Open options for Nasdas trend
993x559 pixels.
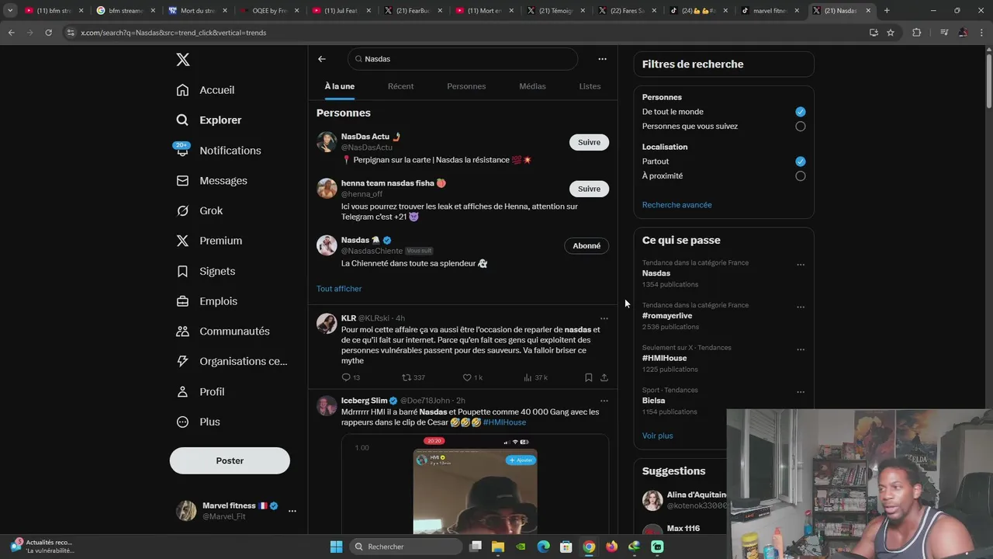[x=801, y=265]
